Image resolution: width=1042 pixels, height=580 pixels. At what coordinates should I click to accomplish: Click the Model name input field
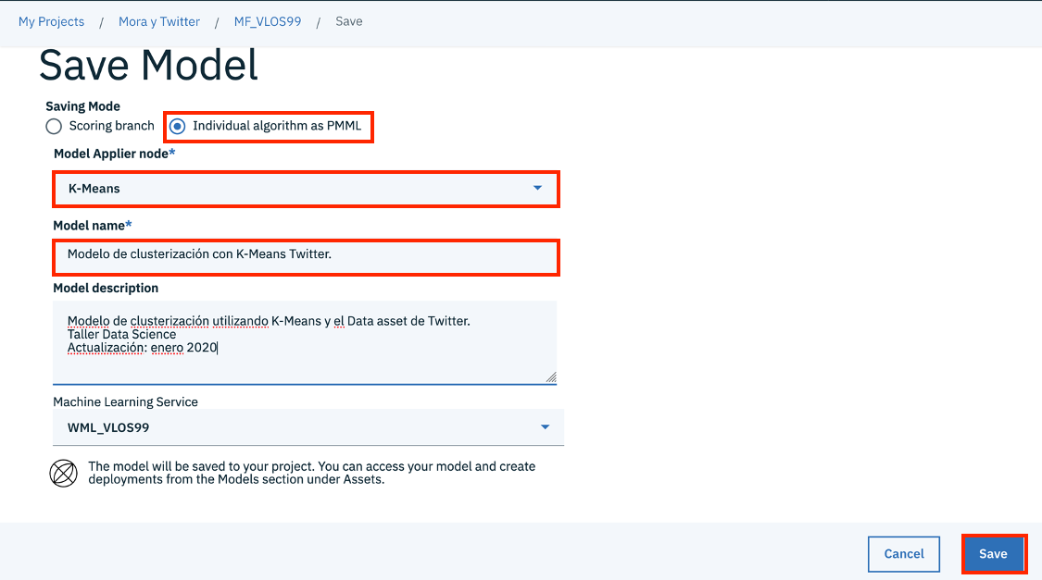(306, 257)
